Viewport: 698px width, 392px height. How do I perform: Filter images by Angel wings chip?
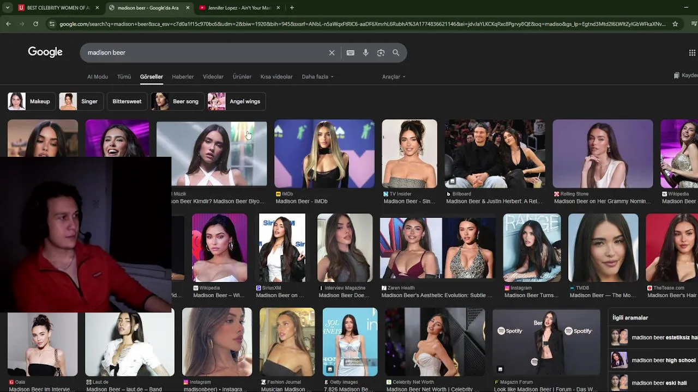pyautogui.click(x=236, y=101)
